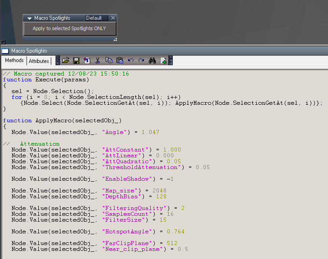This screenshot has height=259, width=328.
Task: Collapse the Macro Spotlights floating panel
Action: pos(29,18)
